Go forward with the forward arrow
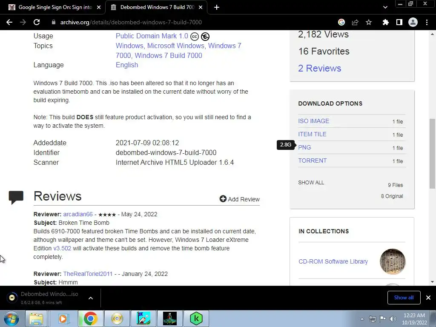 click(x=23, y=22)
